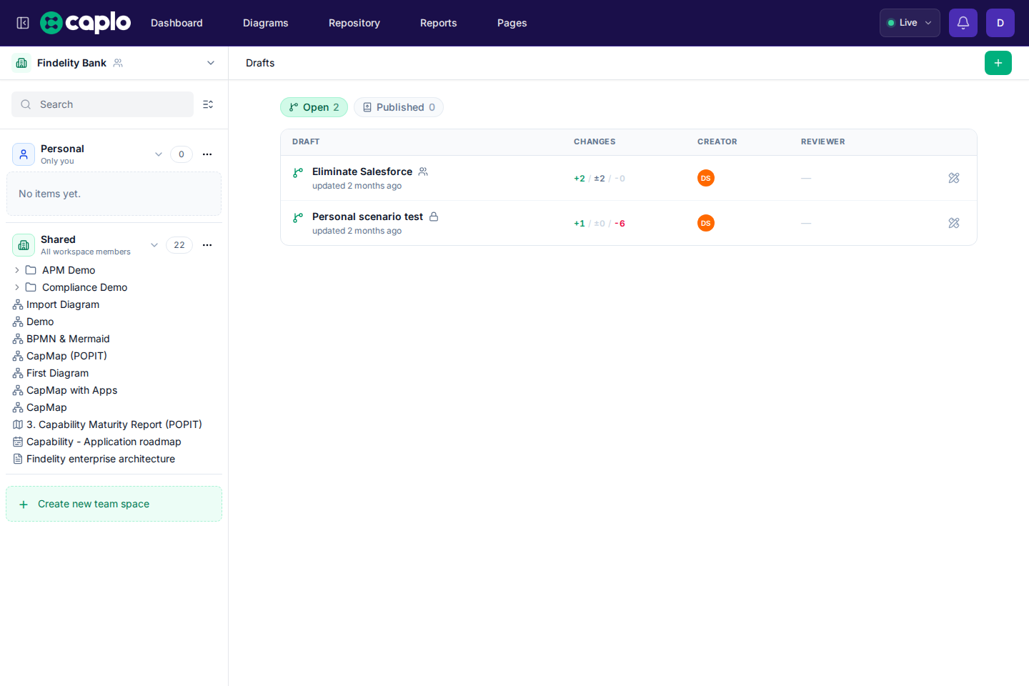
Task: Click action icon for Eliminate Salesforce draft
Action: 954,178
